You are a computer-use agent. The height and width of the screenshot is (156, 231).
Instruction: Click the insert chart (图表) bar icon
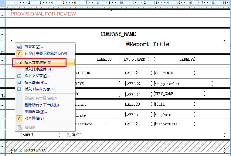tap(19, 83)
